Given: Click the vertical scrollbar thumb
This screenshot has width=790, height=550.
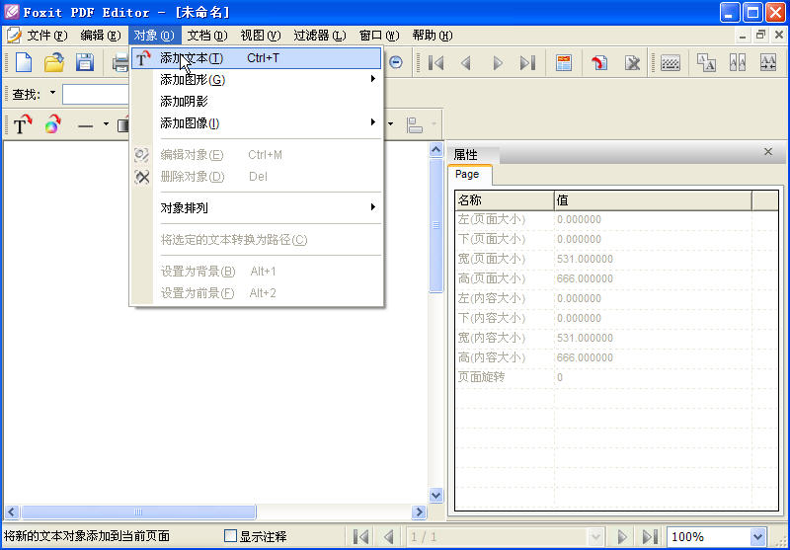Looking at the screenshot, I should tap(435, 225).
